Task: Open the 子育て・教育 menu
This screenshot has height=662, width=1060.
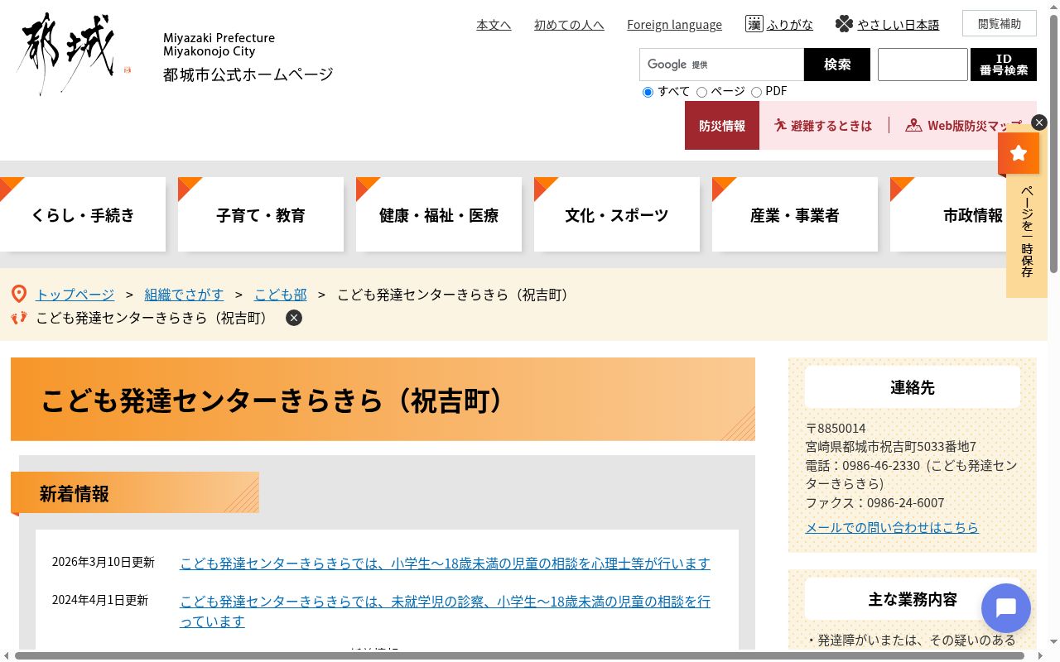Action: [x=261, y=214]
